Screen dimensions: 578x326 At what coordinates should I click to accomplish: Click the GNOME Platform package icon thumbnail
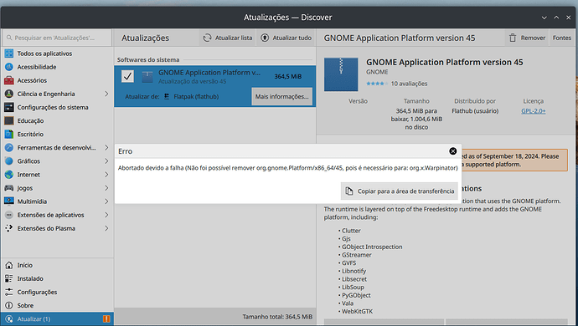point(341,74)
